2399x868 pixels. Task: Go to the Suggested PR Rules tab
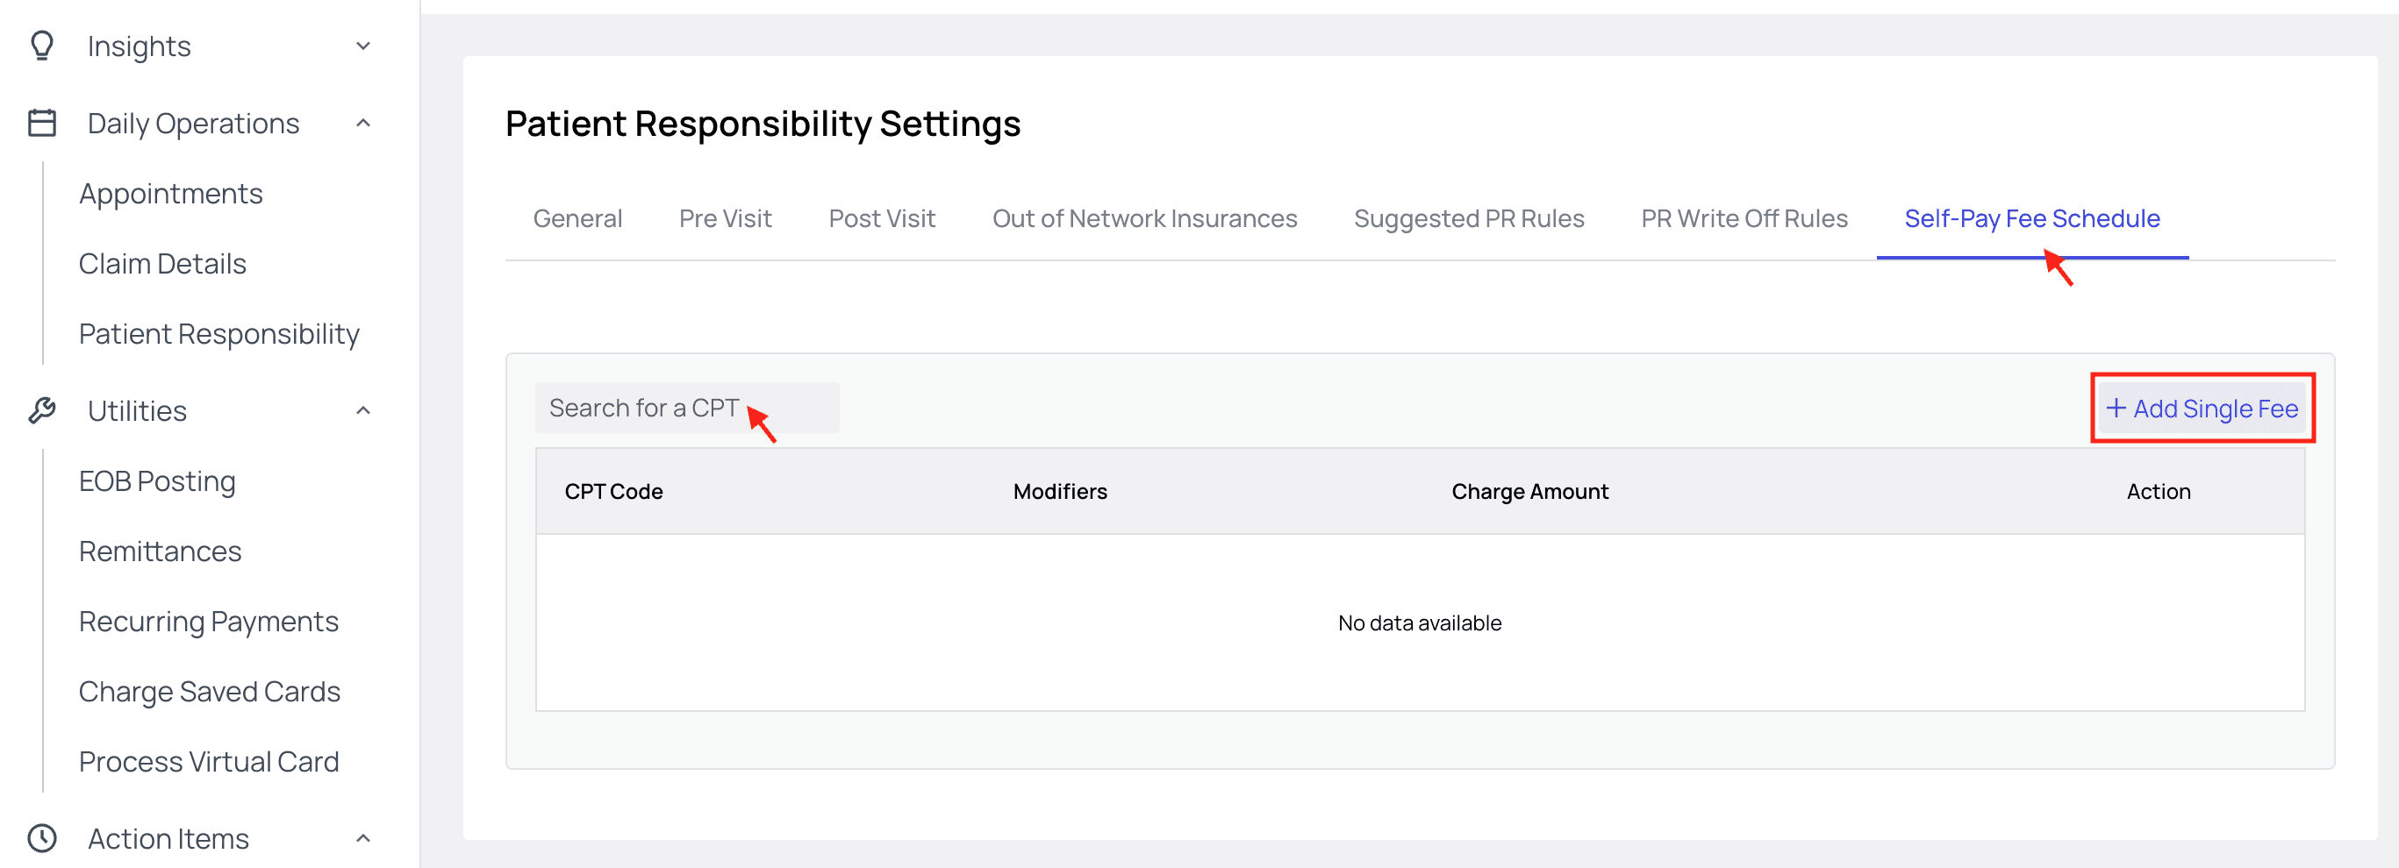coord(1469,218)
